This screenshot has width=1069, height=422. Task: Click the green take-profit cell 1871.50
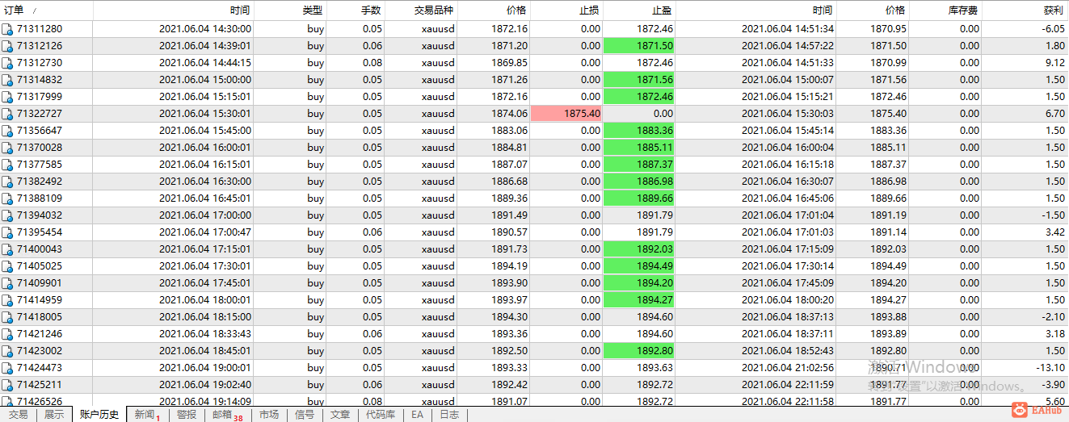639,46
